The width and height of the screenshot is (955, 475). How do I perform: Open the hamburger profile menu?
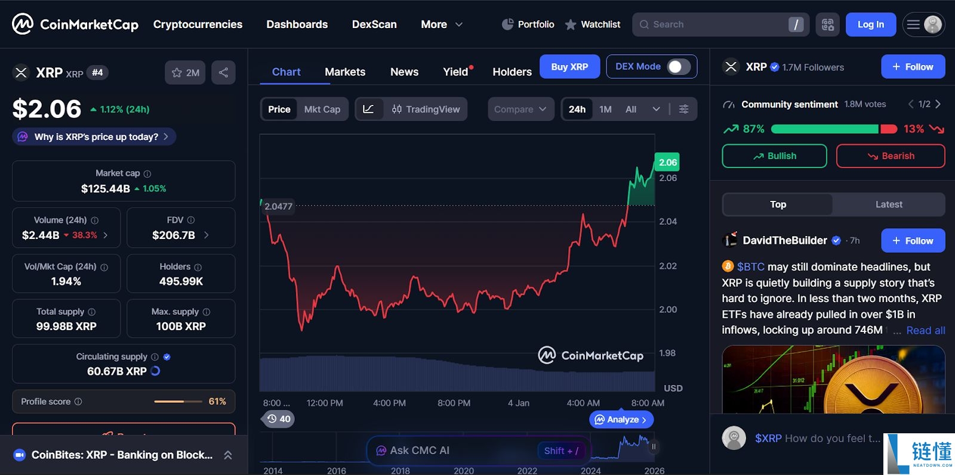pos(923,24)
